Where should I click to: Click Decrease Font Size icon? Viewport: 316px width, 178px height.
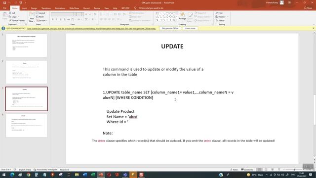90,14
